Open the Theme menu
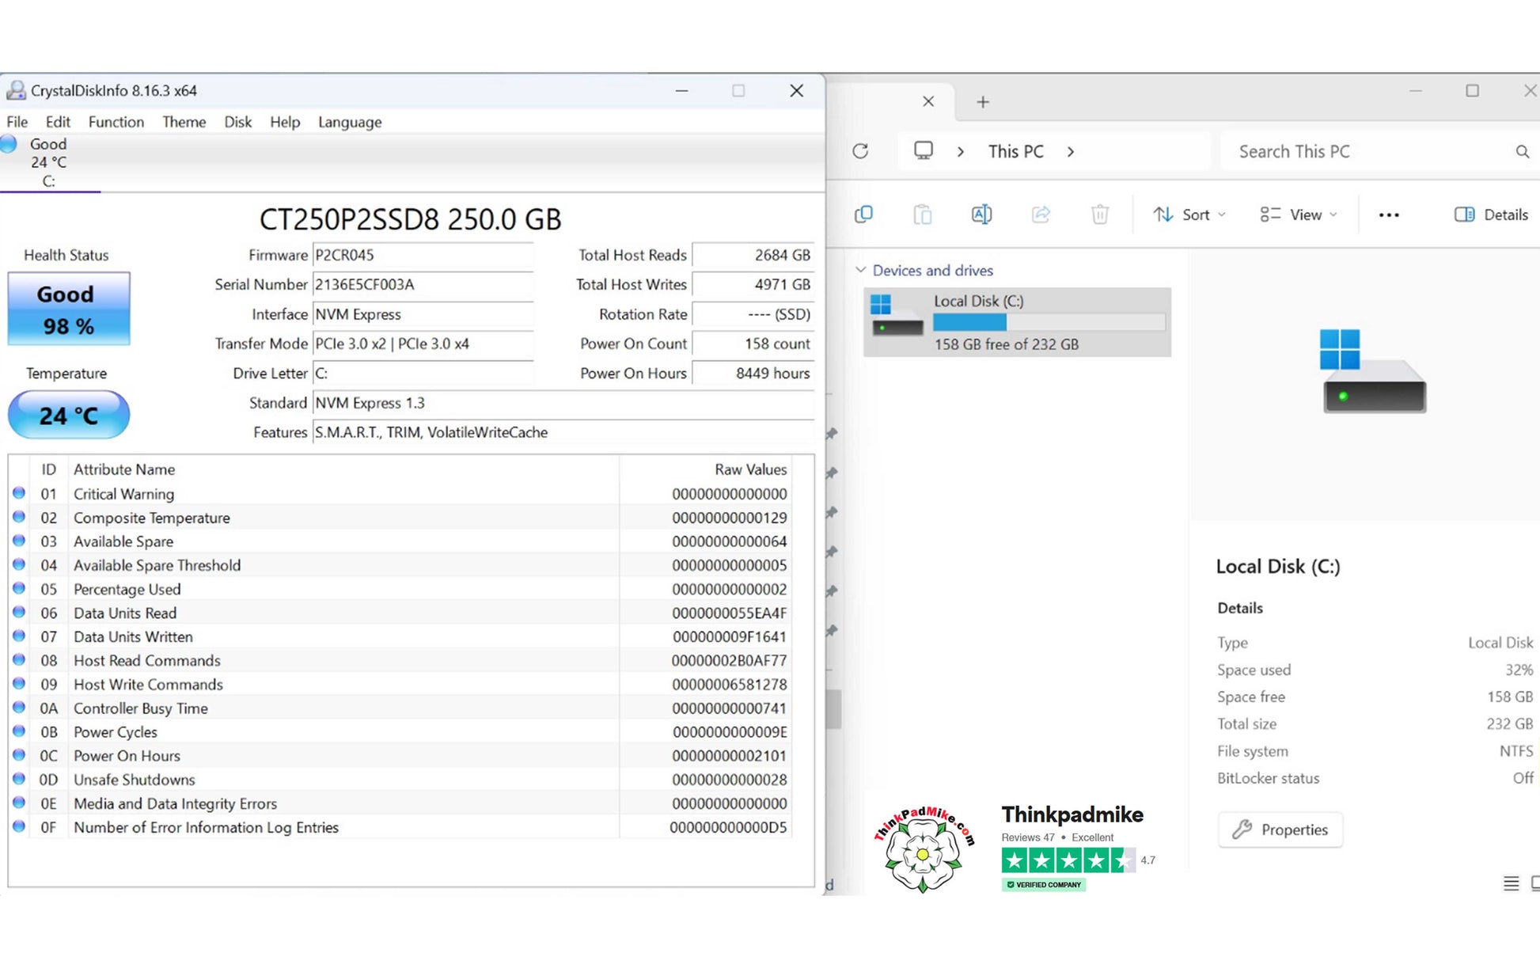The height and width of the screenshot is (968, 1540). (x=184, y=122)
